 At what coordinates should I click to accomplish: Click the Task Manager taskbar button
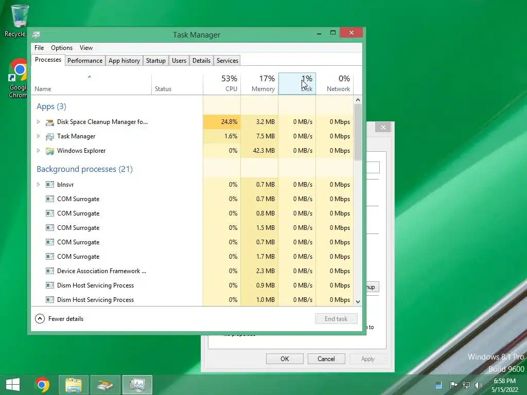137,385
